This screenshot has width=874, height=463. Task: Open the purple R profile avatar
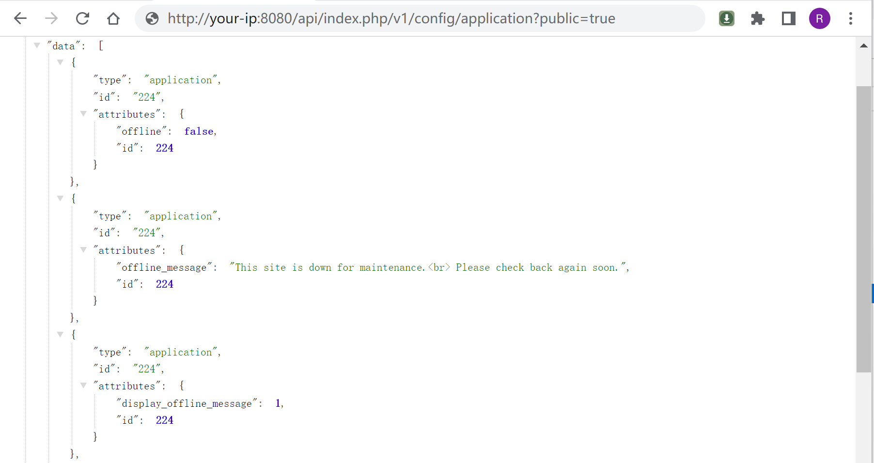click(819, 18)
